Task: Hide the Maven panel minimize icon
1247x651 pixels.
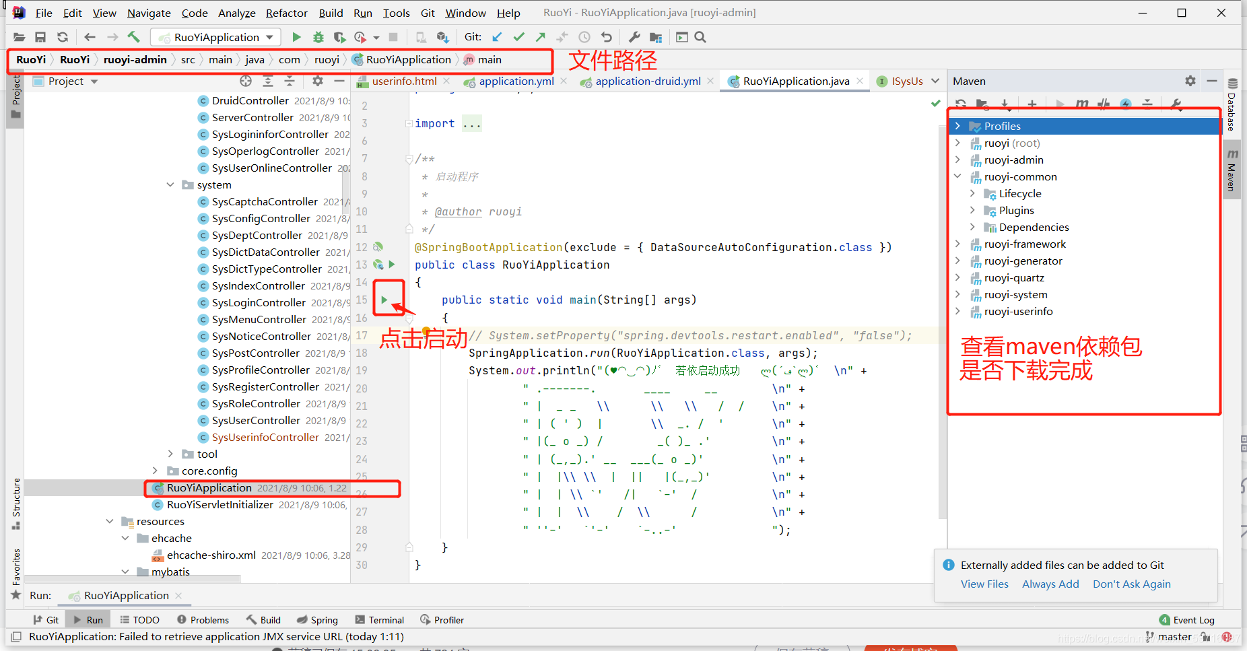Action: click(x=1212, y=81)
